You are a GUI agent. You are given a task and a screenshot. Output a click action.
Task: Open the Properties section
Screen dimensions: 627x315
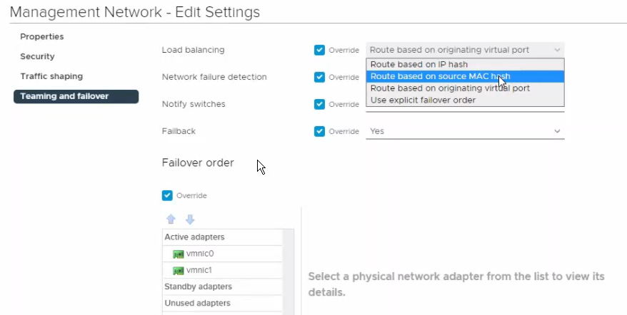coord(42,37)
